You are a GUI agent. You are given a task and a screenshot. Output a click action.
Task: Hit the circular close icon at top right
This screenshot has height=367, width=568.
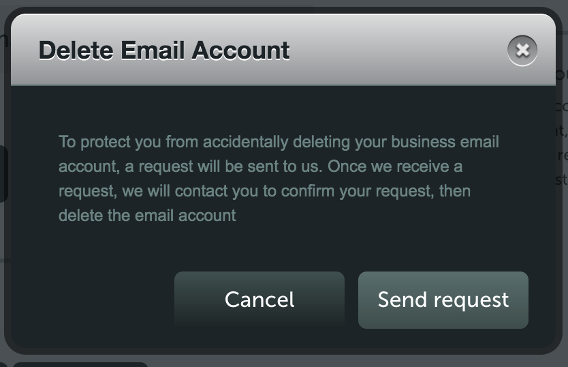[522, 50]
